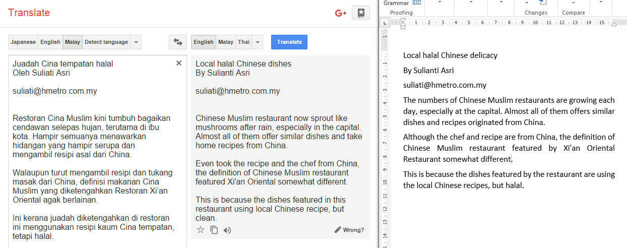This screenshot has width=627, height=248.
Task: Click source paragraph starting 'Restoran Cina Muslim'
Action: [x=92, y=136]
